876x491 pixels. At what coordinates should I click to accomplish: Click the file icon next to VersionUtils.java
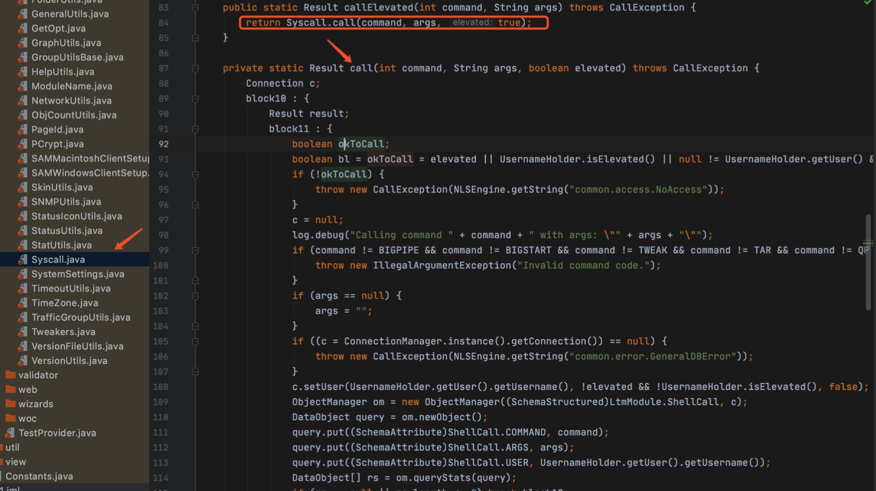point(22,361)
